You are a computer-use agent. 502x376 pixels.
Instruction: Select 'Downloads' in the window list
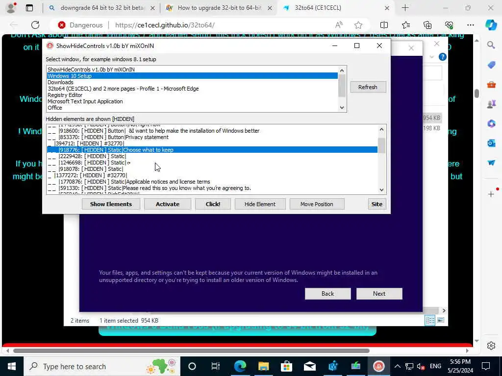pos(192,82)
